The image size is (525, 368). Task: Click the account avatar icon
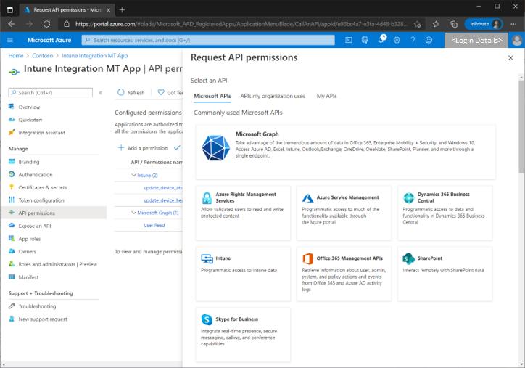click(517, 40)
